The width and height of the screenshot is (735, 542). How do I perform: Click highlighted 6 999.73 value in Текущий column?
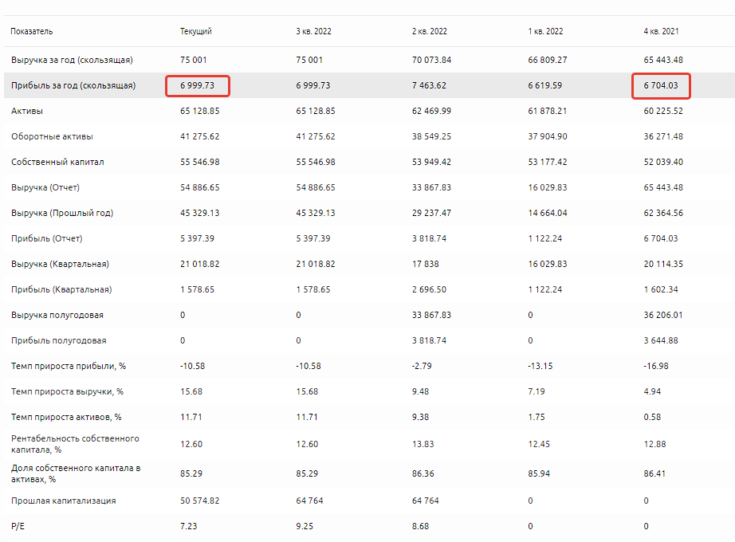point(198,85)
